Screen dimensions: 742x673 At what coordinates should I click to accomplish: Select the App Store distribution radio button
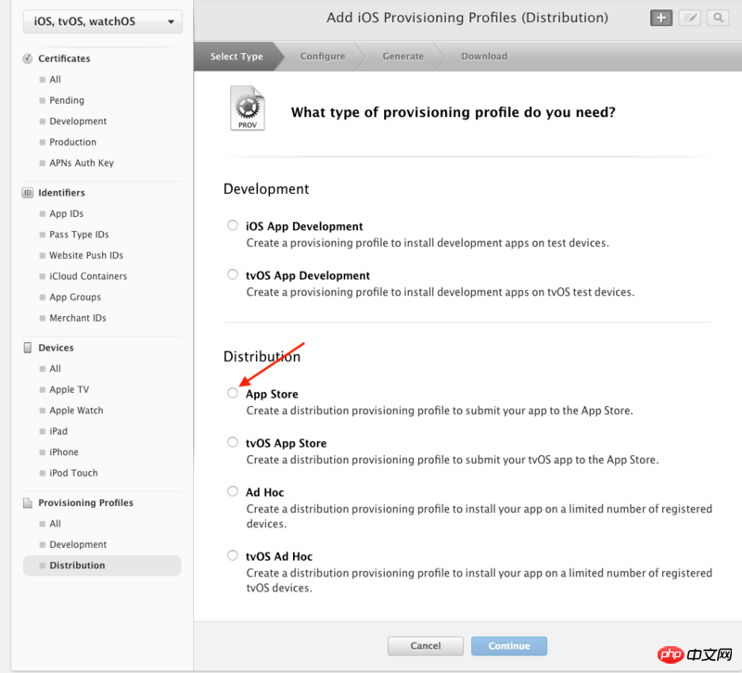tap(233, 392)
